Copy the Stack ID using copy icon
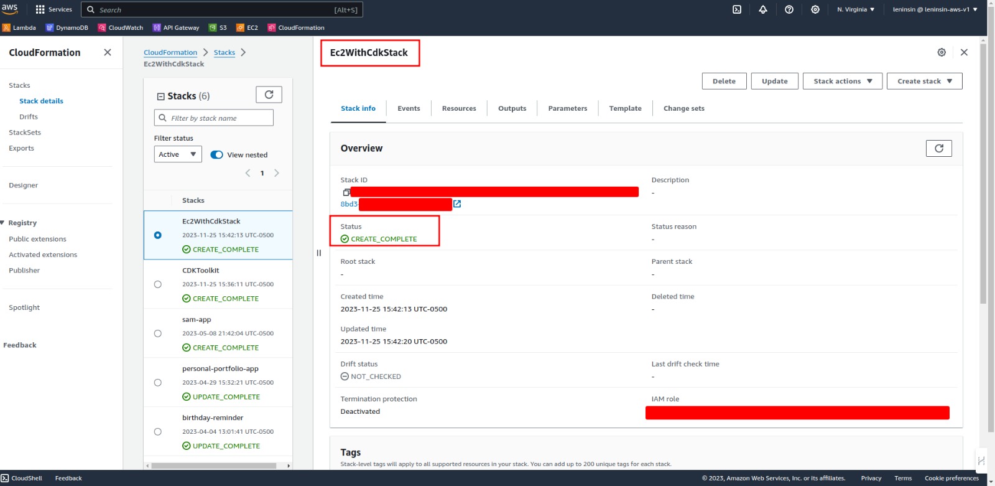 [x=346, y=192]
